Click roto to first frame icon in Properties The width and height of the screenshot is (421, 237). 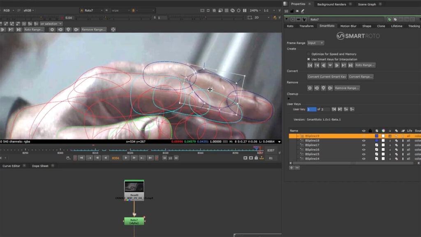coord(310,65)
